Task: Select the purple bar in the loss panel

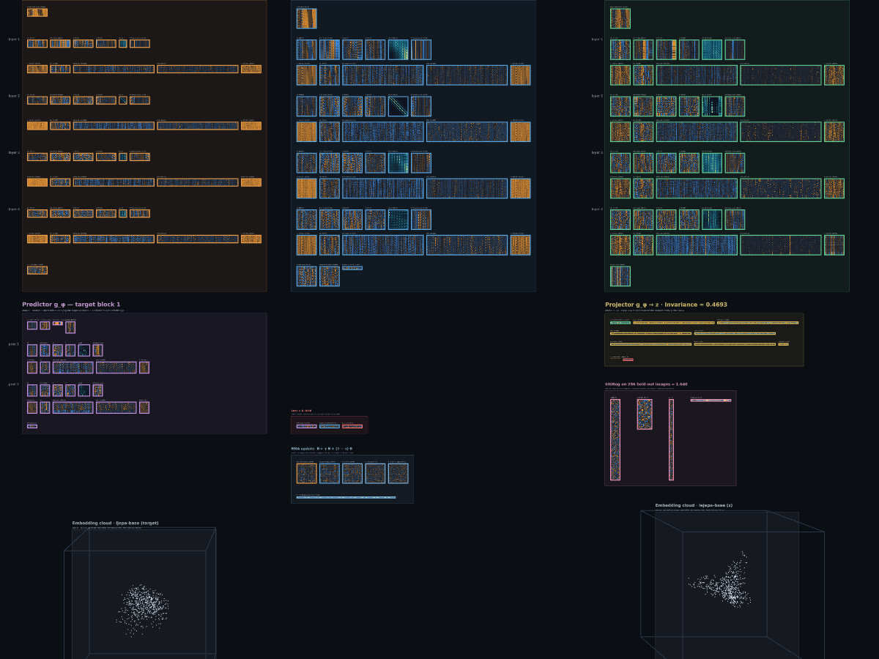Action: pyautogui.click(x=306, y=426)
